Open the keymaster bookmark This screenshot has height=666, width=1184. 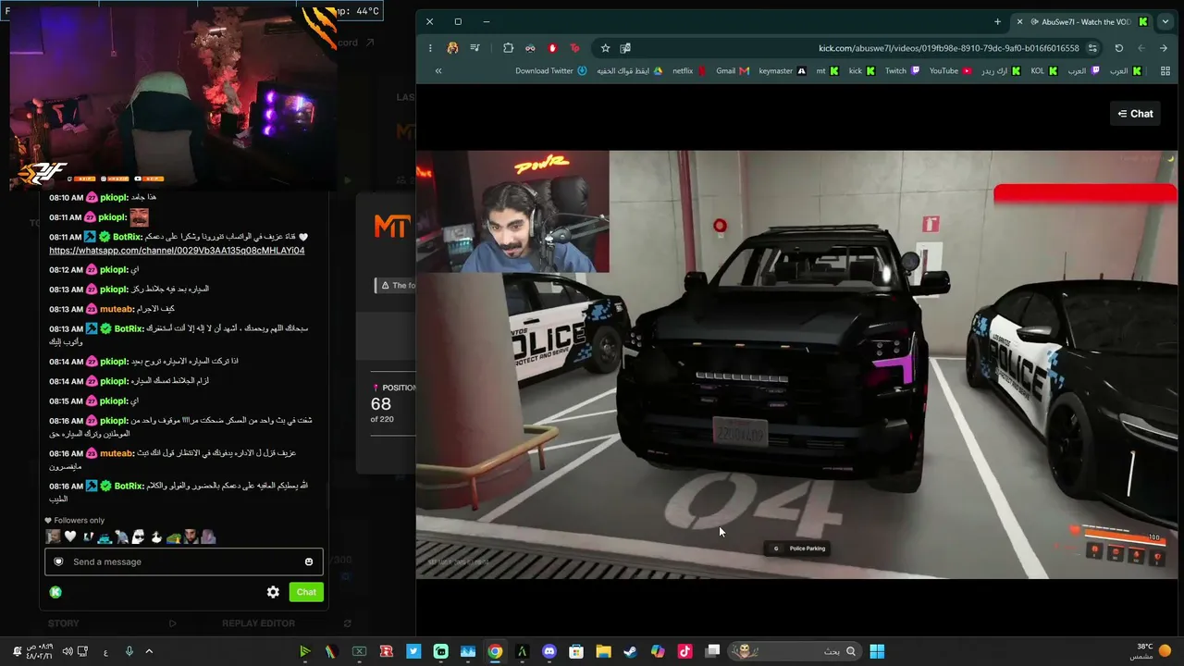[x=782, y=71]
